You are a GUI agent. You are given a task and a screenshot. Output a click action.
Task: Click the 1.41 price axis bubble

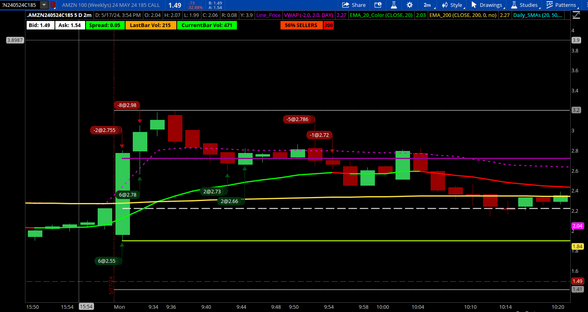578,289
